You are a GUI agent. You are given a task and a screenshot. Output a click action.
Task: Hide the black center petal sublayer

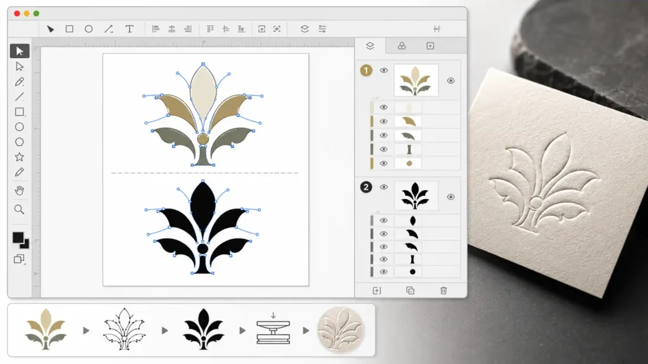pos(384,221)
